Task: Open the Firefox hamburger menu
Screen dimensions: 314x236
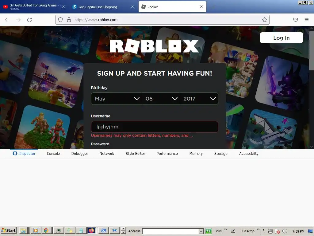Action: tap(307, 20)
